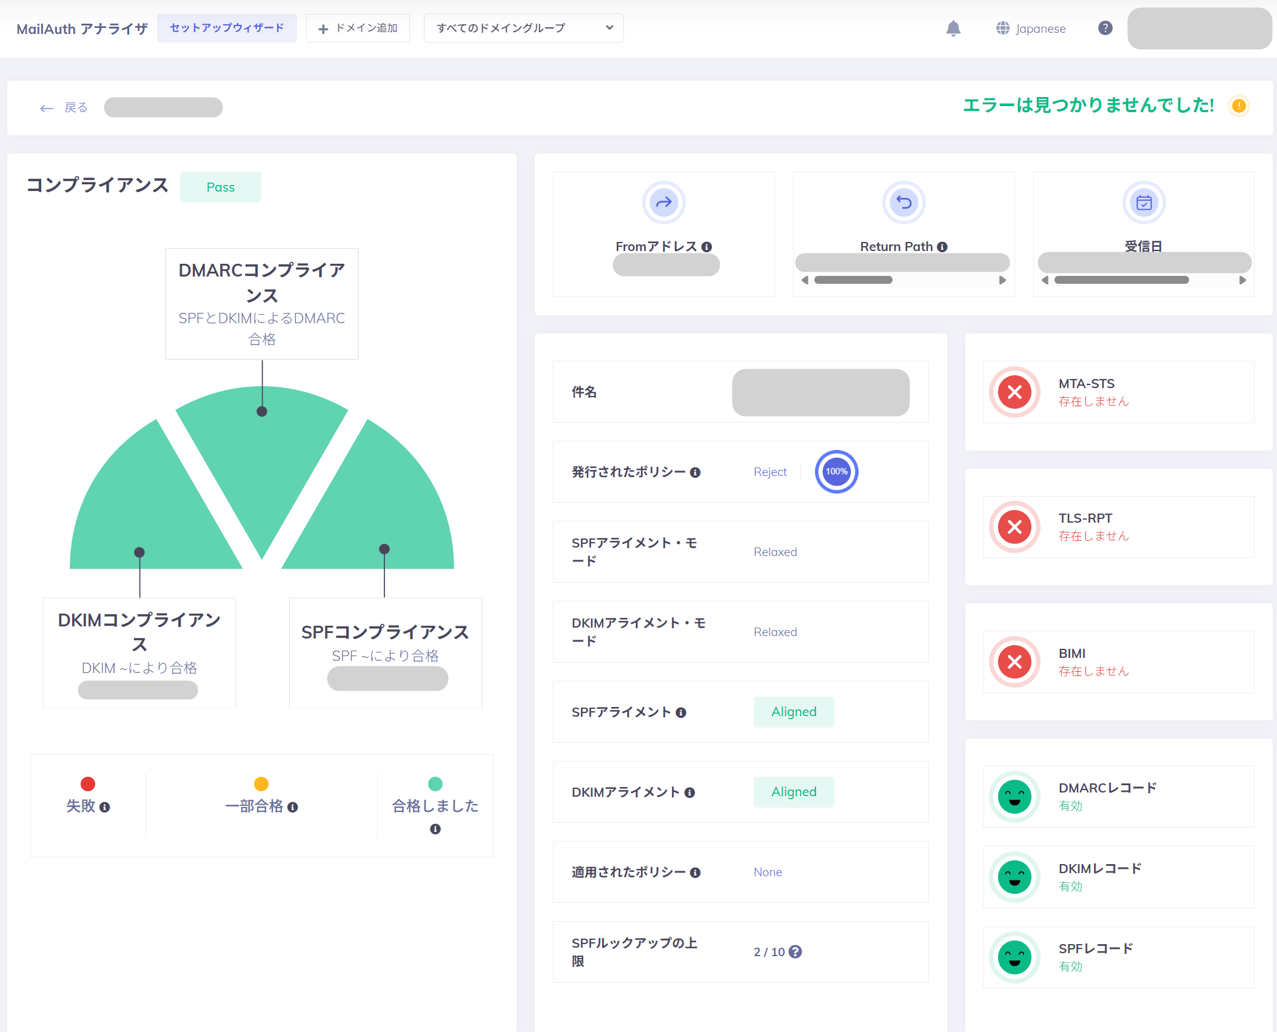
Task: Click the Return Path return-arrow icon
Action: coord(903,203)
